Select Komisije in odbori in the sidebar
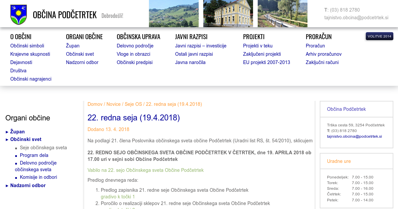Image resolution: width=398 pixels, height=209 pixels. [x=38, y=177]
